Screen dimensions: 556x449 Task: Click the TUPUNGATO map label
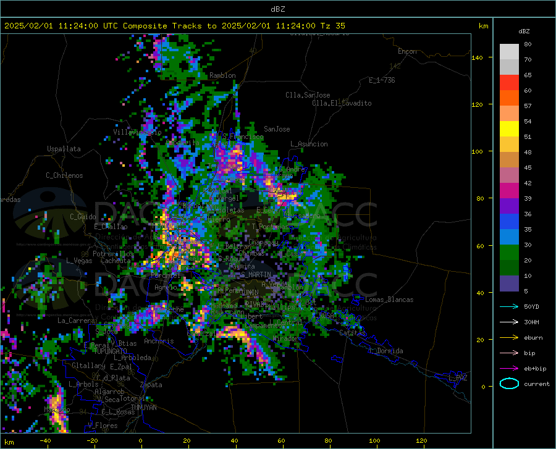pos(111,351)
